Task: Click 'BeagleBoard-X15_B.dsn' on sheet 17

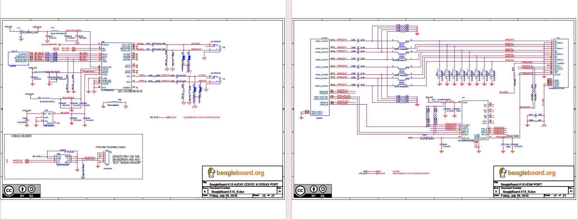Action: 519,191
